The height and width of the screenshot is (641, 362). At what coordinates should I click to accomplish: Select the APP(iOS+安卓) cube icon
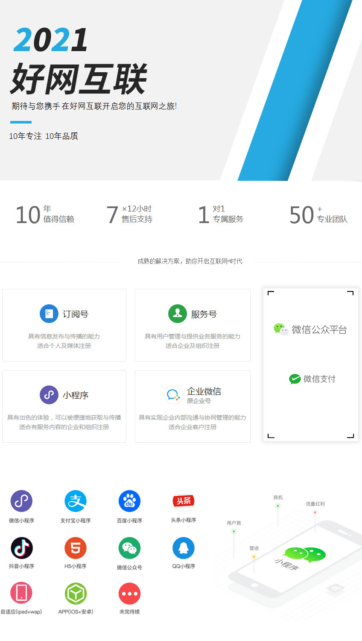click(76, 593)
